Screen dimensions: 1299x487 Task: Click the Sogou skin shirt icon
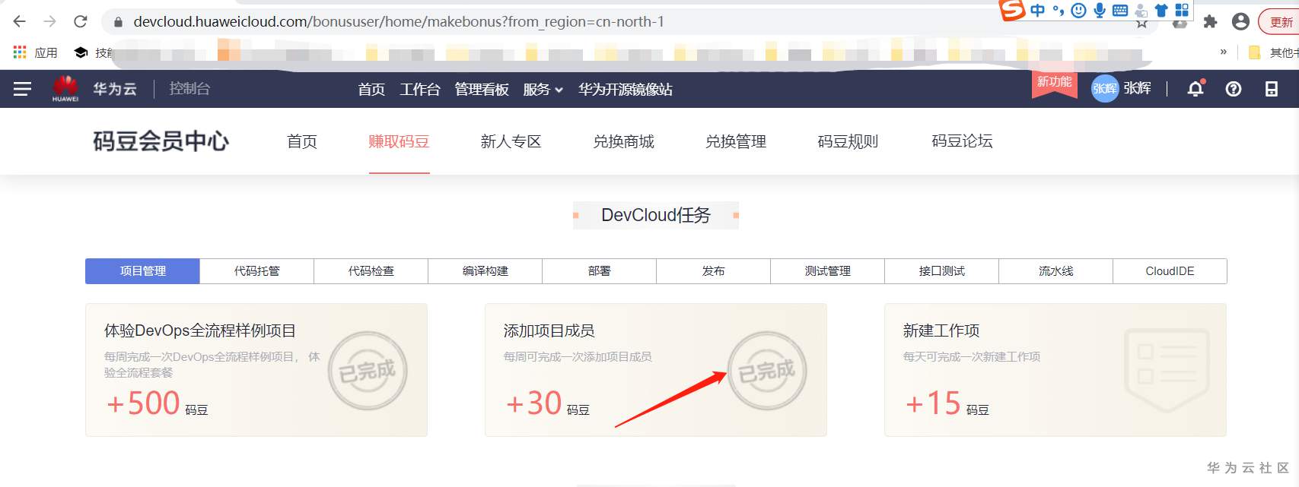click(1161, 10)
